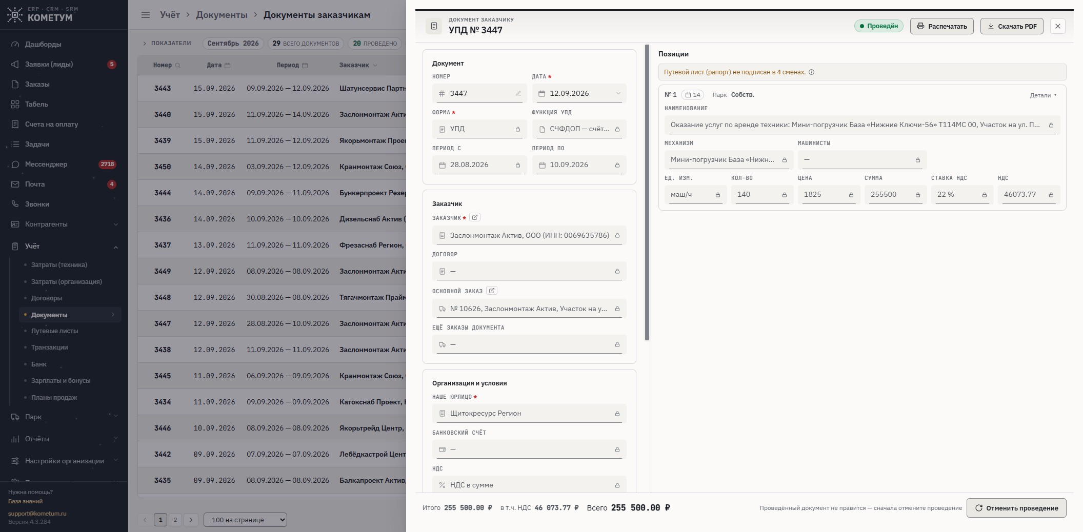Go to Мессенджер in the sidebar
Viewport: 1083px width, 532px height.
pyautogui.click(x=64, y=164)
